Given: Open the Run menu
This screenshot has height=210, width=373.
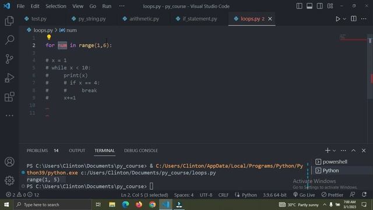Looking at the screenshot, I should pyautogui.click(x=107, y=6).
